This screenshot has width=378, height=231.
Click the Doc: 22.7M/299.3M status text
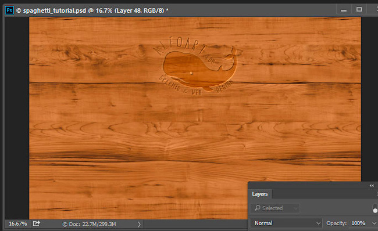point(89,224)
